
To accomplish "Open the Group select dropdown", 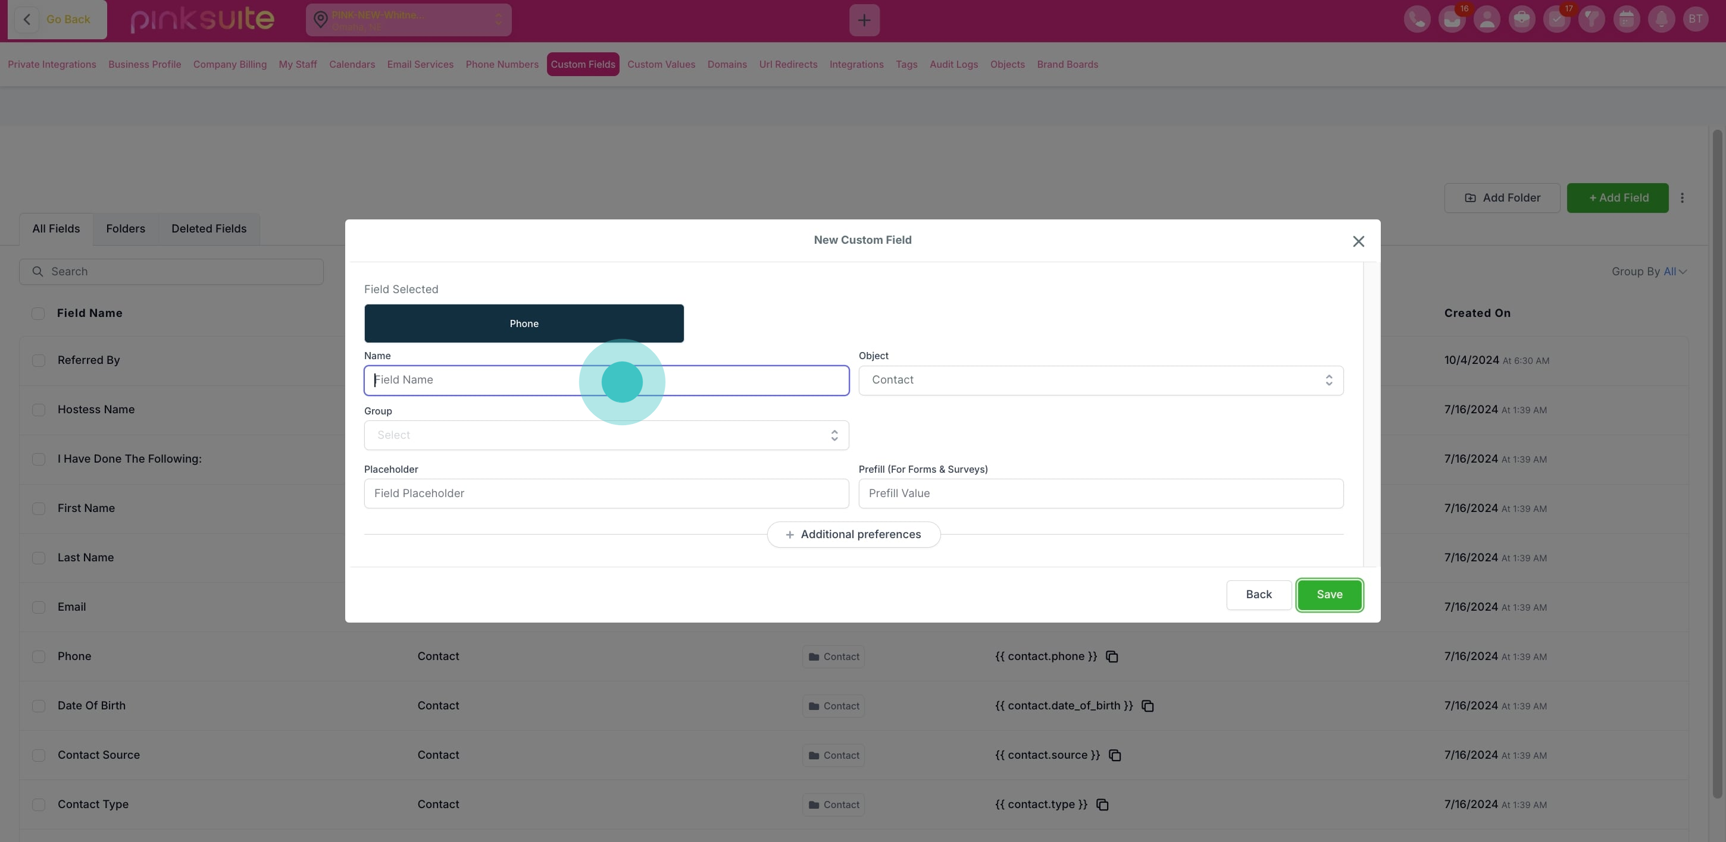I will [606, 435].
